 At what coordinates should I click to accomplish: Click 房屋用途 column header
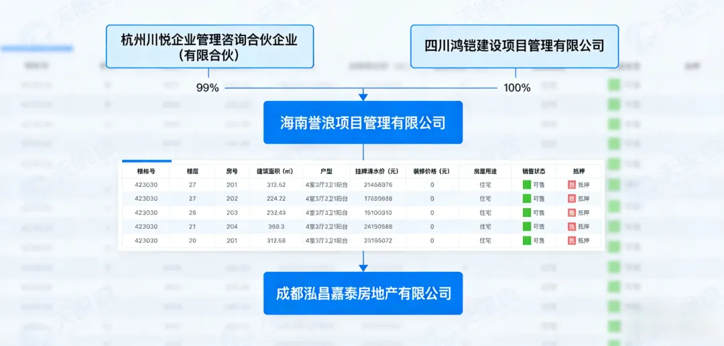click(485, 171)
